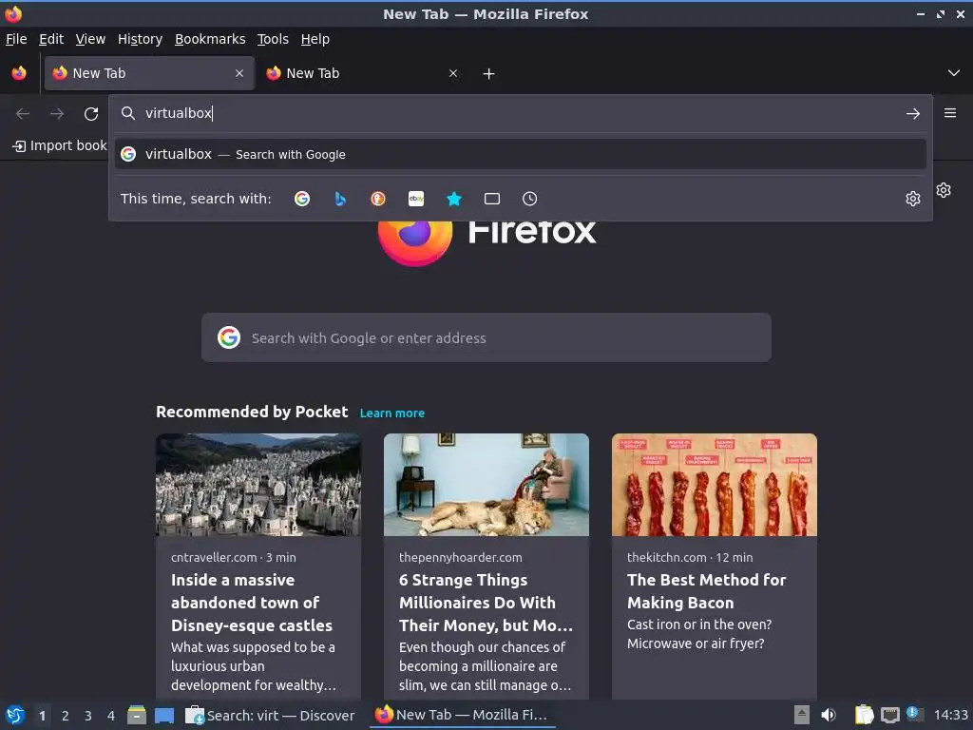Screen dimensions: 973x730
Task: Open 'Inside a massive abandoned town' headline
Action: [x=252, y=603]
